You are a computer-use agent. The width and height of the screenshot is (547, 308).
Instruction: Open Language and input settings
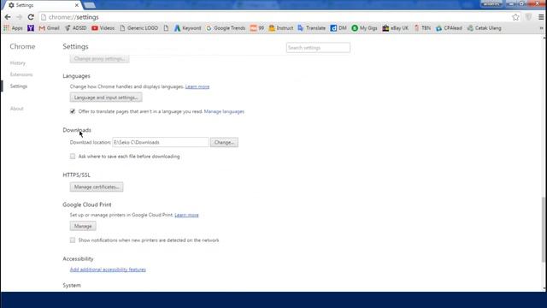(x=106, y=98)
